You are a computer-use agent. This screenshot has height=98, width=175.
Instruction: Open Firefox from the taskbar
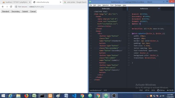26,96
